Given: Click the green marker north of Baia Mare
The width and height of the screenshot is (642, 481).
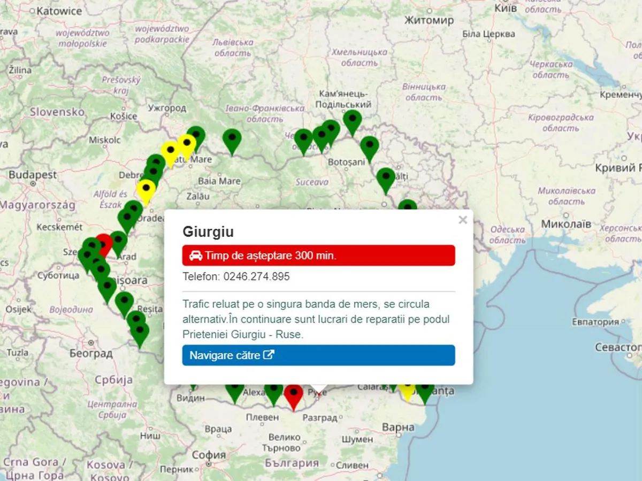Looking at the screenshot, I should click(x=232, y=139).
